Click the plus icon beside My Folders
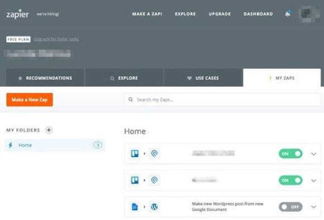Viewport: 324px width, 220px height. pos(49,130)
